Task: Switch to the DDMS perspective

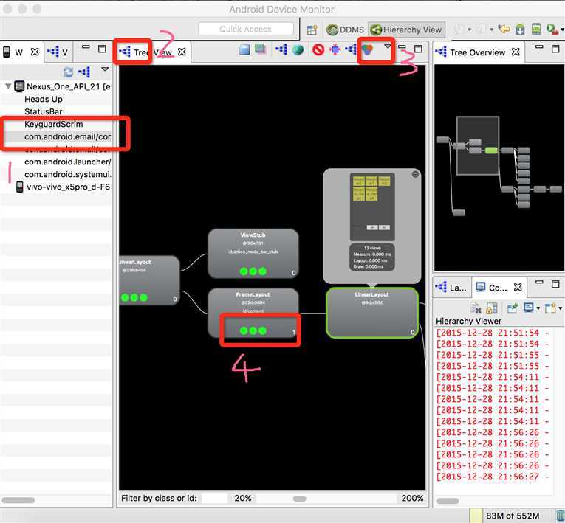Action: click(345, 30)
